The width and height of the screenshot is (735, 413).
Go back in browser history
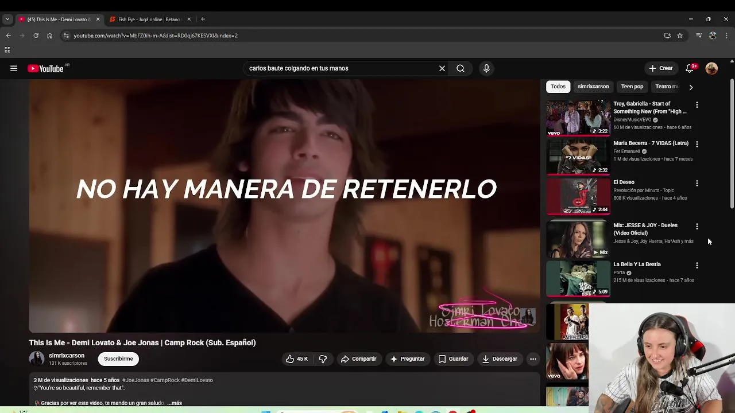tap(8, 36)
